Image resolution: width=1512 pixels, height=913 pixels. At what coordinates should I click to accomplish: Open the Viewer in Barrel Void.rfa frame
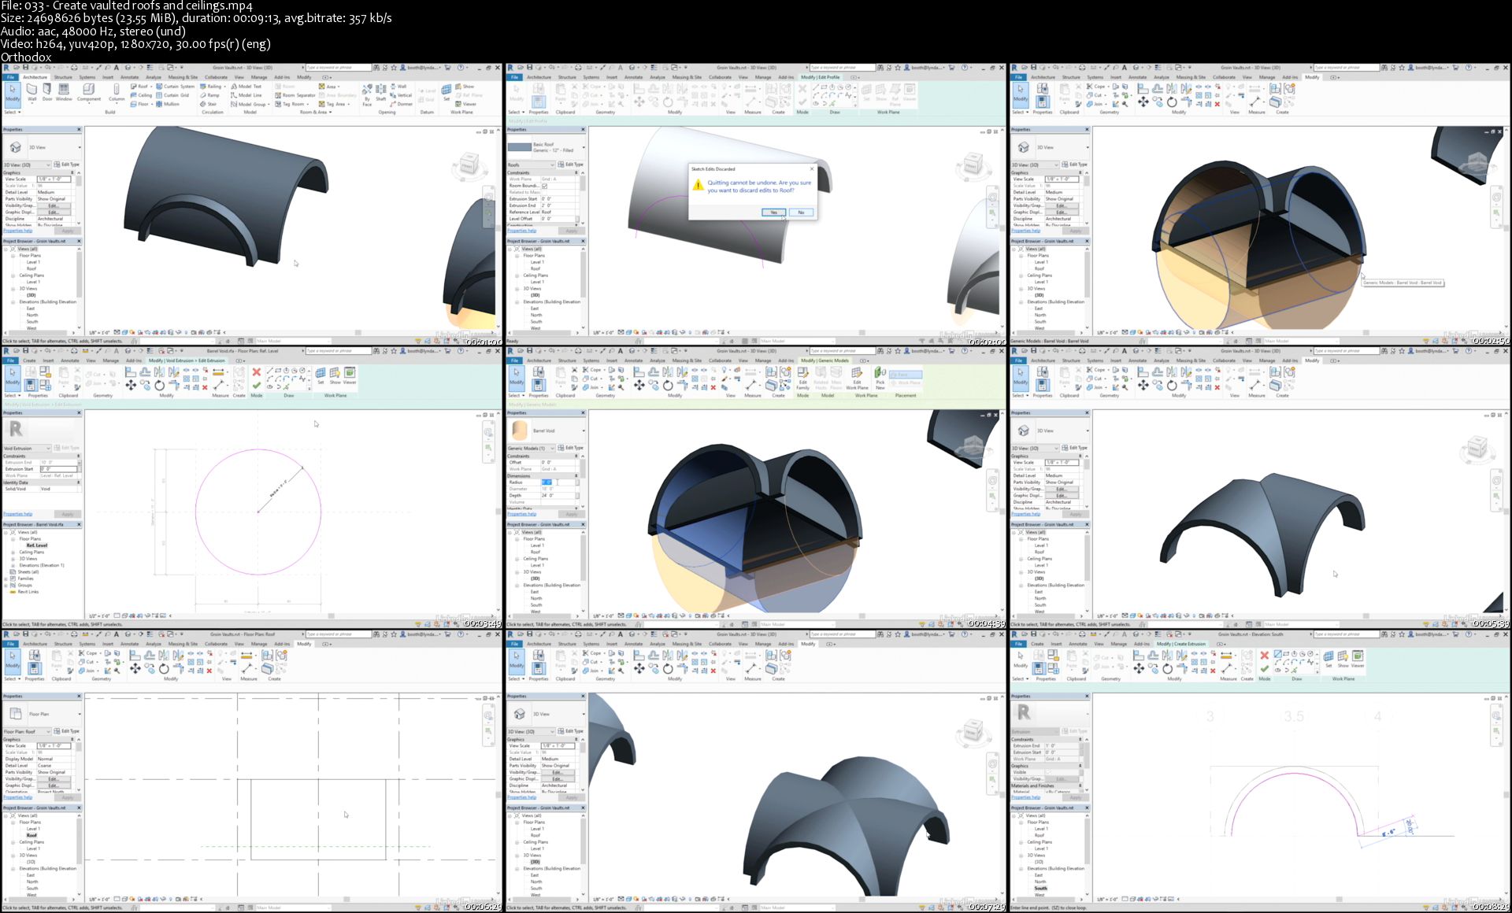click(x=350, y=375)
